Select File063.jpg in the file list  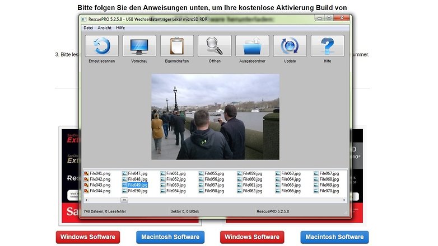[288, 173]
